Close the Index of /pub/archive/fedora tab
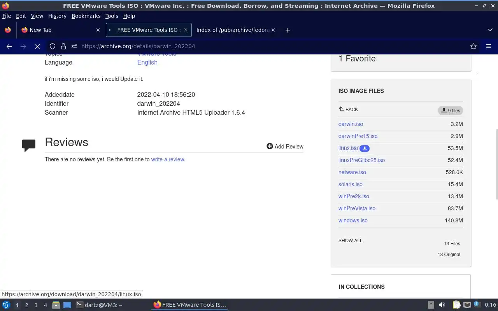Viewport: 498px width, 311px height. tap(273, 30)
